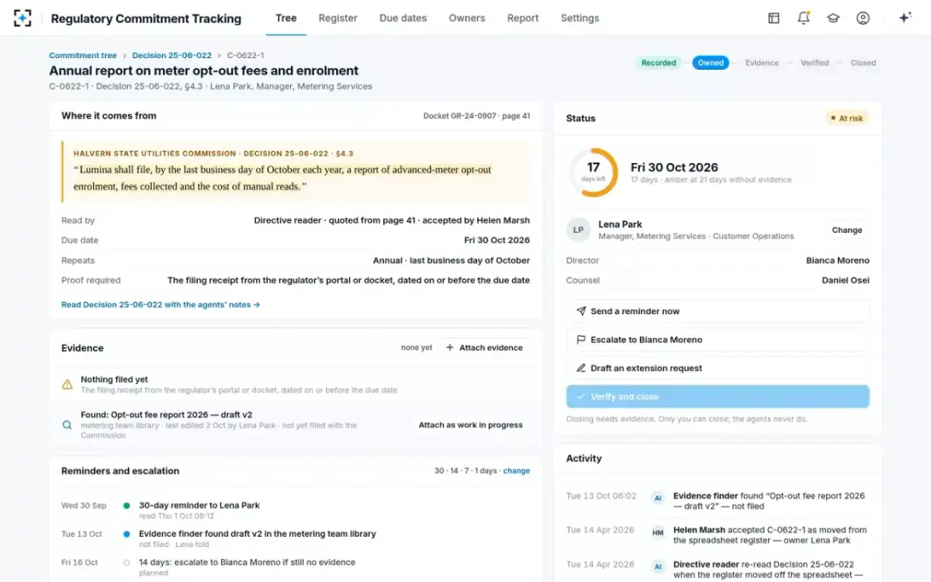The image size is (931, 582).
Task: Click Found: Opt-out fee report 2026 draft v2
Action: 166,415
